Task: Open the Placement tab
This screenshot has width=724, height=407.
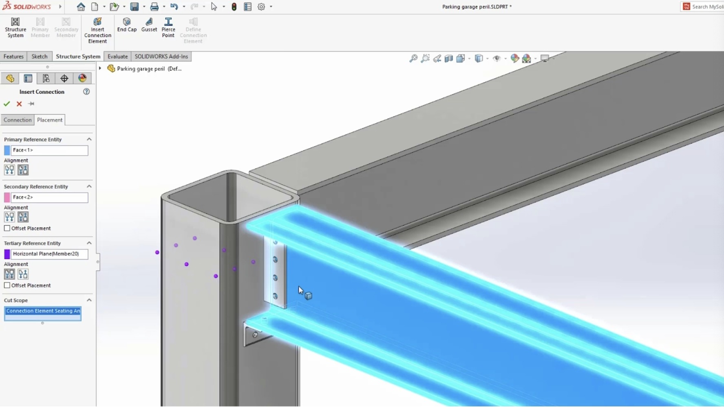Action: coord(50,119)
